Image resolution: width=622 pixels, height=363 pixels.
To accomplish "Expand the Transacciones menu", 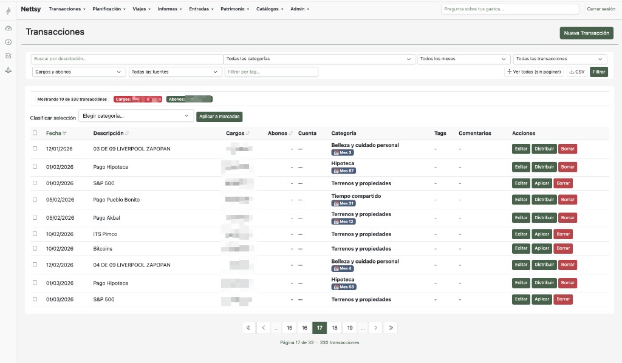I will [67, 8].
